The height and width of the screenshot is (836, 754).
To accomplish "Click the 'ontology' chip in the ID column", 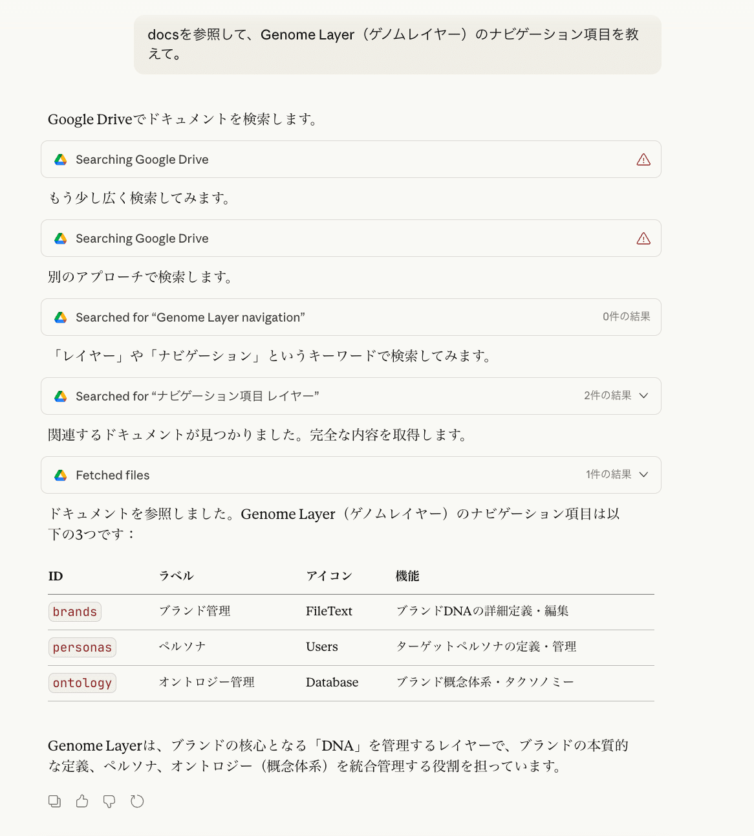I will coord(82,683).
